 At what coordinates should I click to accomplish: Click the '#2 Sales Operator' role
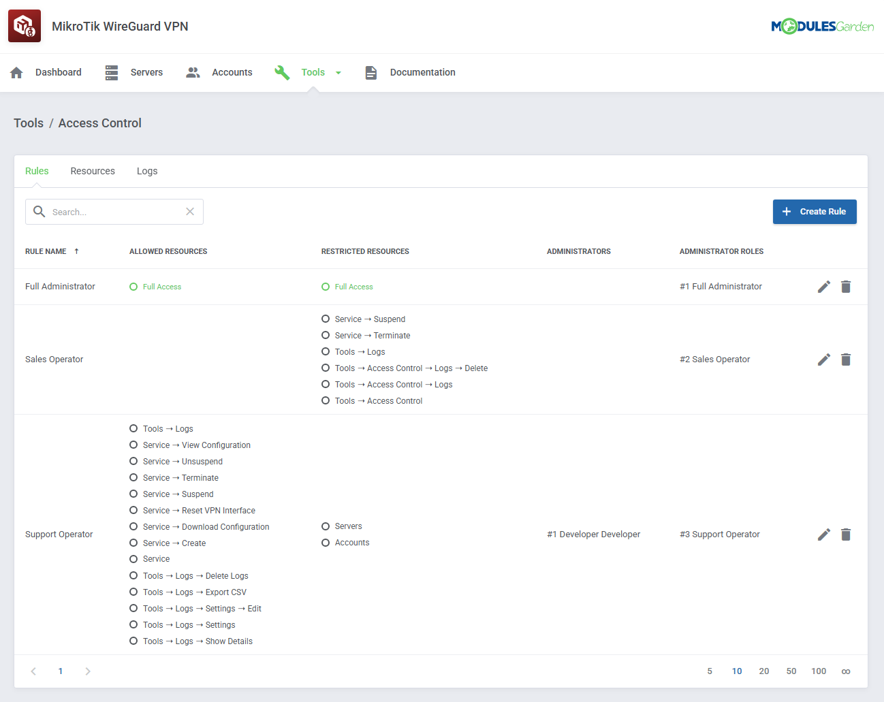tap(714, 360)
